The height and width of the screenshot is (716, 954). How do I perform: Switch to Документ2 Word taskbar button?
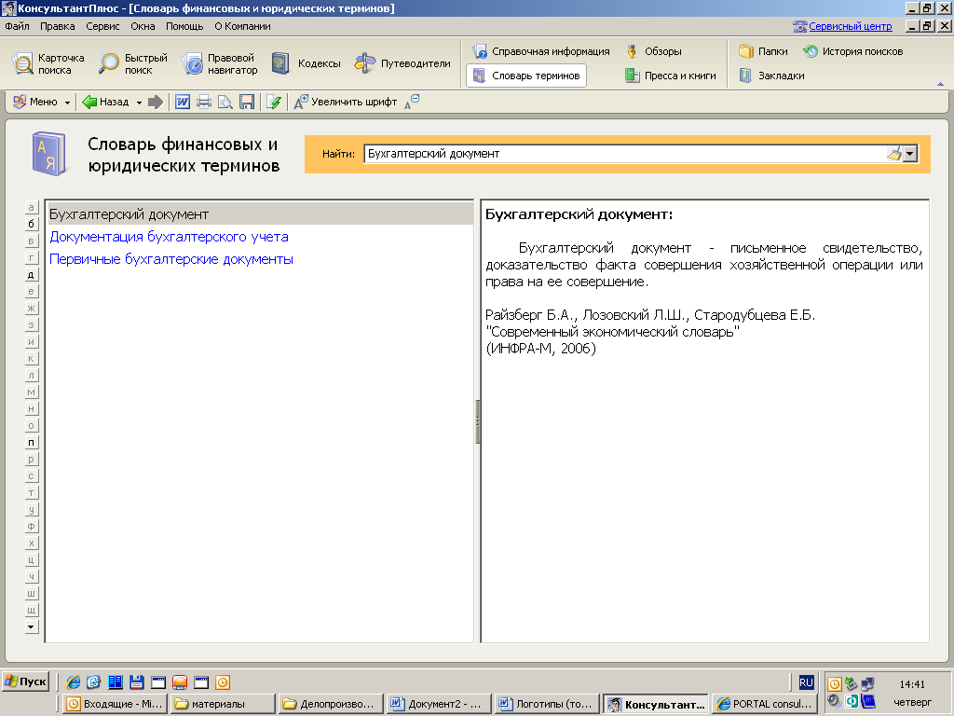coord(438,704)
